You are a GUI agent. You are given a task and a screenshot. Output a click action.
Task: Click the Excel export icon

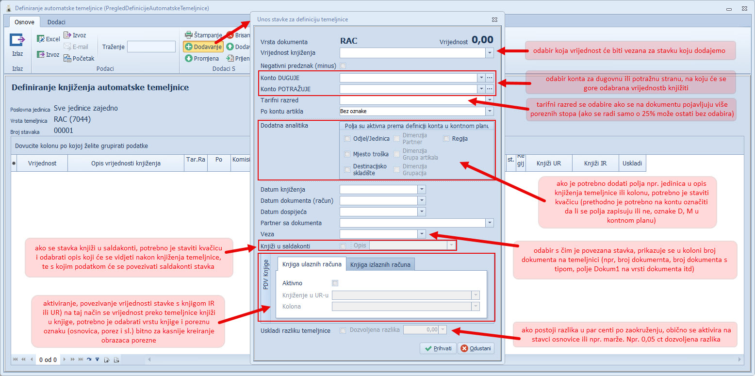[x=41, y=39]
